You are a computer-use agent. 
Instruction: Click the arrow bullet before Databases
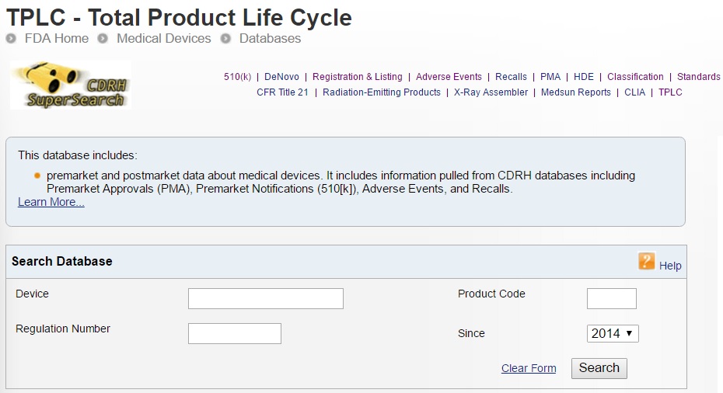225,39
